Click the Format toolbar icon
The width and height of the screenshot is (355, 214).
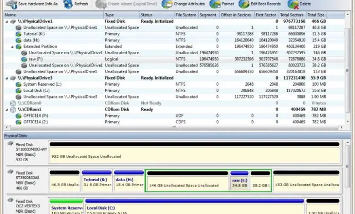click(215, 4)
